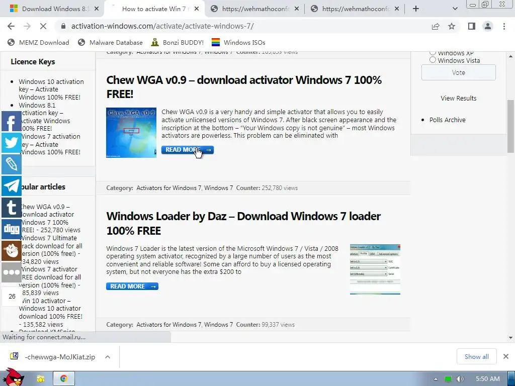Click scrollbar up arrow
515x386 pixels.
(510, 56)
